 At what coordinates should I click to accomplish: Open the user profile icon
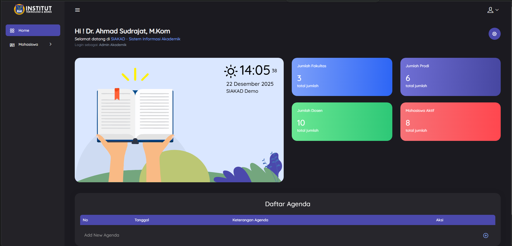[x=490, y=10]
